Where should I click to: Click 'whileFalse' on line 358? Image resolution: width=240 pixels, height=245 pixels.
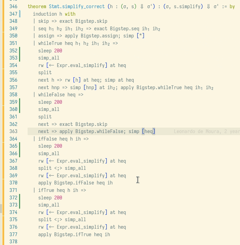coord(51,95)
